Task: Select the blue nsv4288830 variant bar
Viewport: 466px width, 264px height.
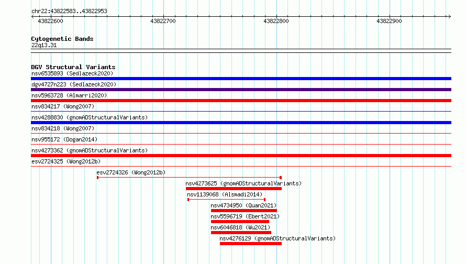Action: pyautogui.click(x=241, y=123)
